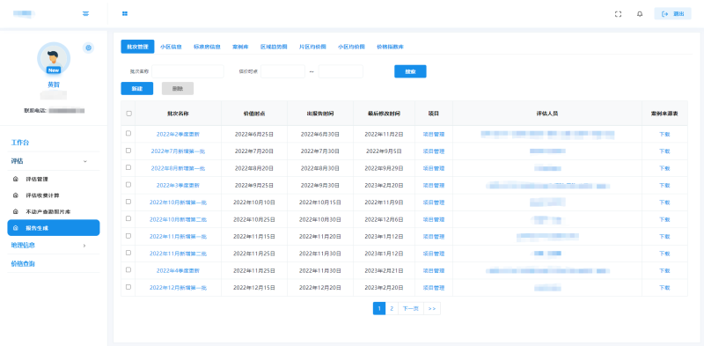This screenshot has height=346, width=704.
Task: Click current page 1 in pagination
Action: click(379, 308)
